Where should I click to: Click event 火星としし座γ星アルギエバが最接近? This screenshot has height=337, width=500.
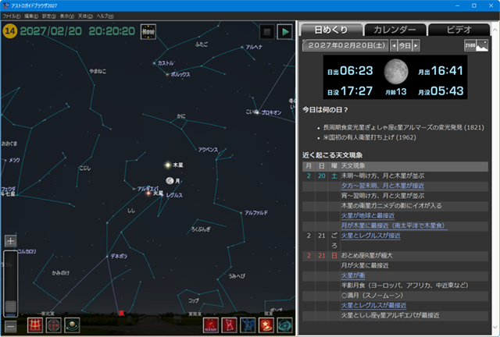[x=390, y=315]
